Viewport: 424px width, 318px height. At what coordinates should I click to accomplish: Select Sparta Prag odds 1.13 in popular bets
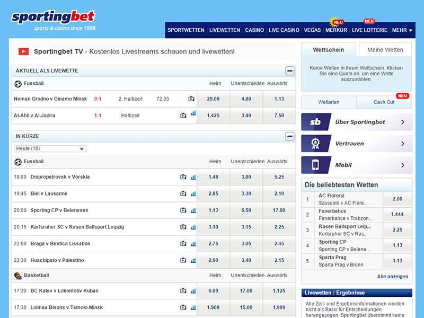[397, 261]
